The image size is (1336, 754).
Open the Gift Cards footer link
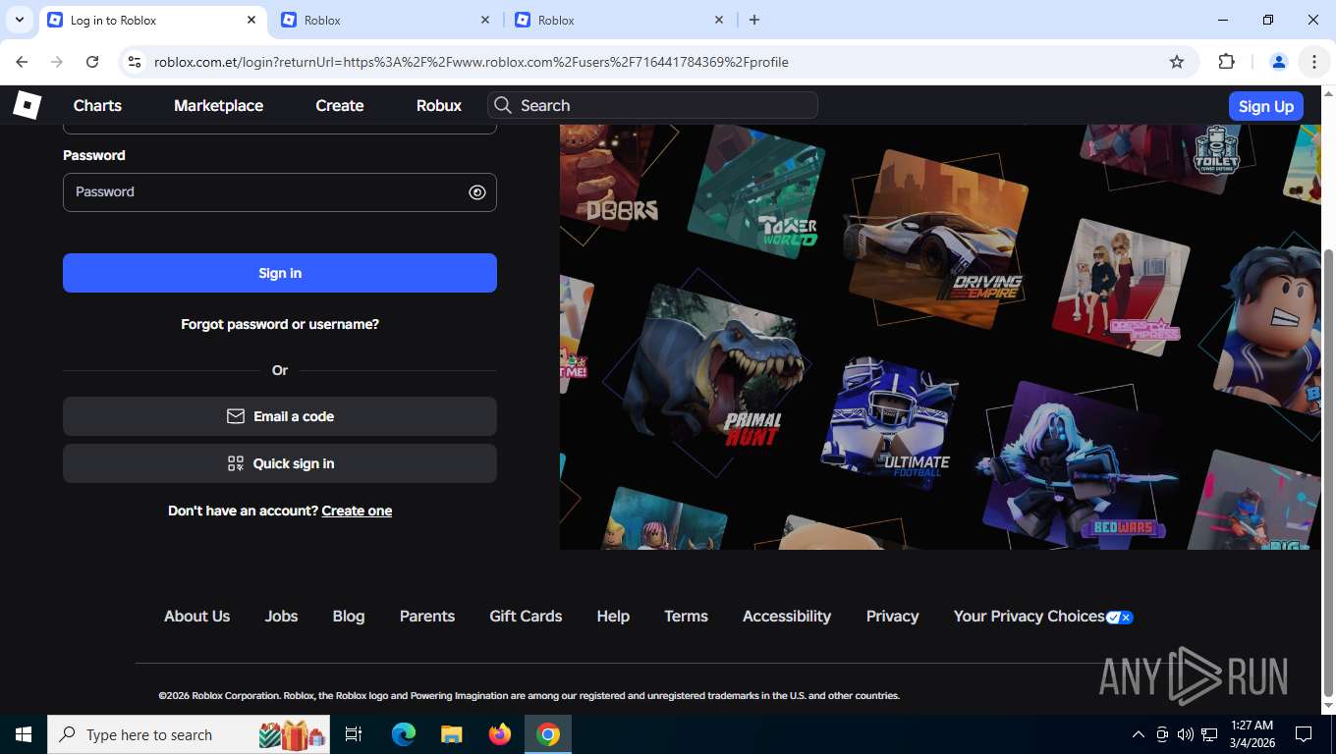point(526,617)
